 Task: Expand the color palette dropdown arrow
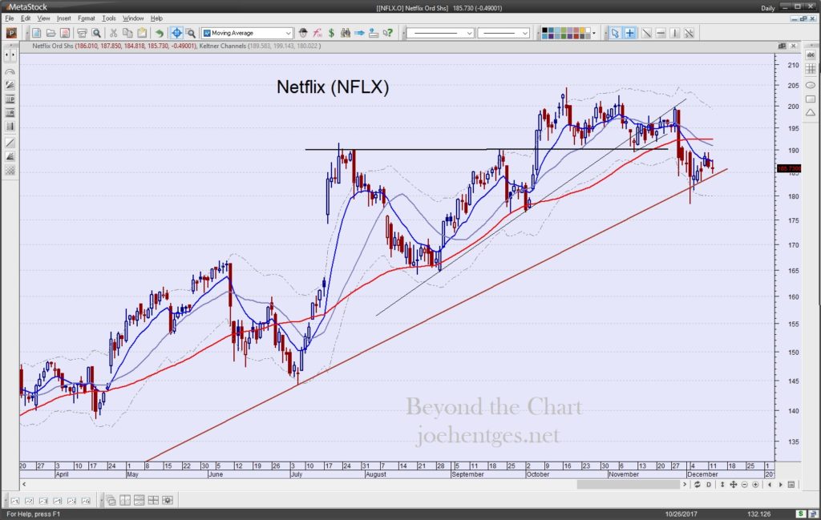(x=594, y=33)
